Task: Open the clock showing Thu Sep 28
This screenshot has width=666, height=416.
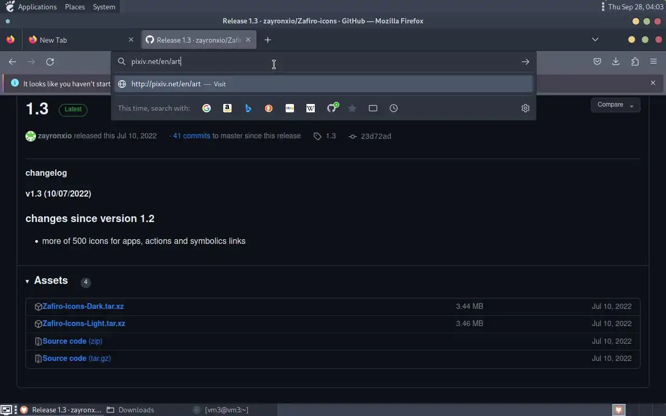Action: [x=635, y=7]
